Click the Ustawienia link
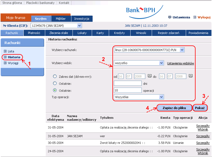212x157 pixels. [x=181, y=17]
